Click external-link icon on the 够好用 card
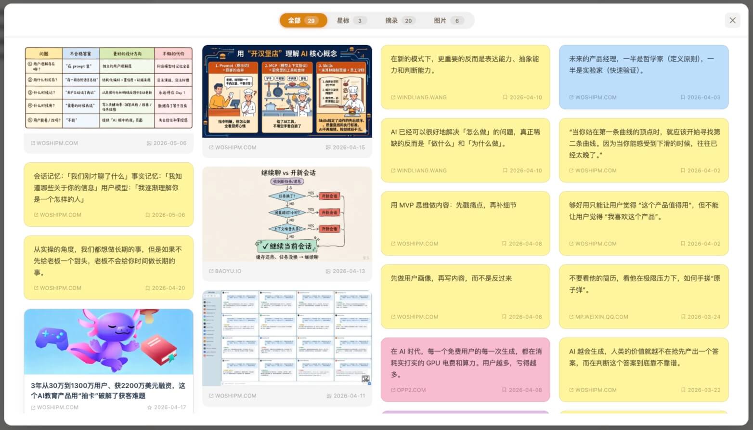 tap(571, 244)
